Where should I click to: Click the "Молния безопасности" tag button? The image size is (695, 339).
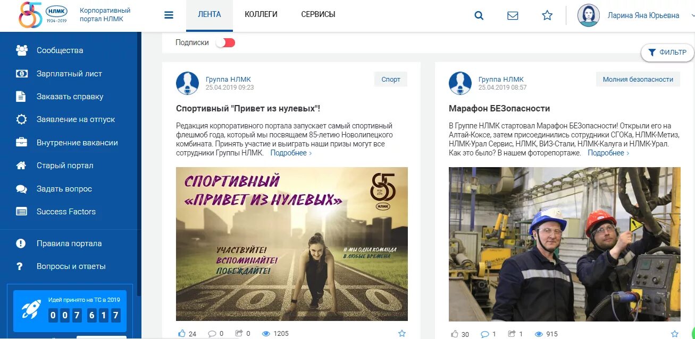(638, 80)
